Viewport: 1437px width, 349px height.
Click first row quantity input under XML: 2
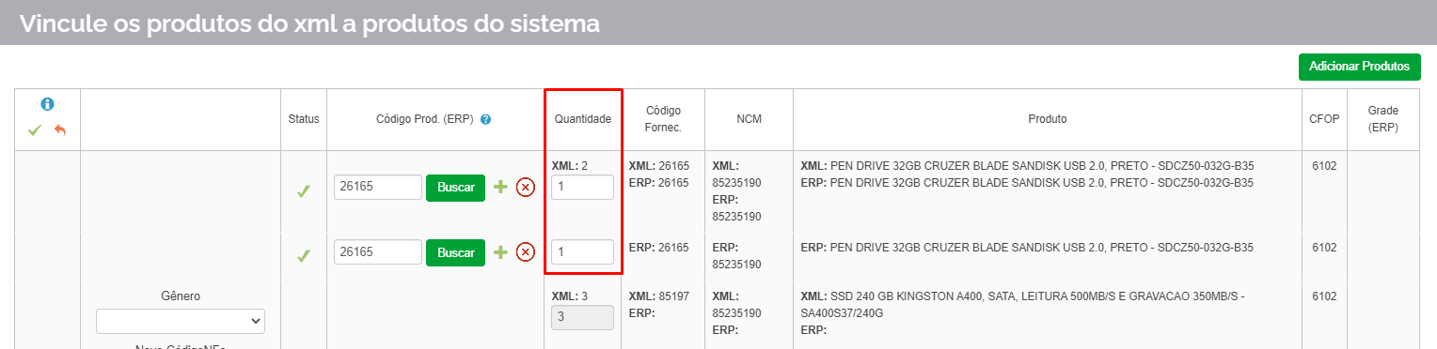582,187
